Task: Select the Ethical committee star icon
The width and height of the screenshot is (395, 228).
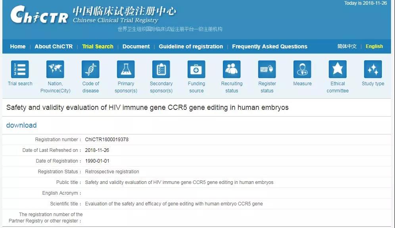Action: click(x=337, y=69)
